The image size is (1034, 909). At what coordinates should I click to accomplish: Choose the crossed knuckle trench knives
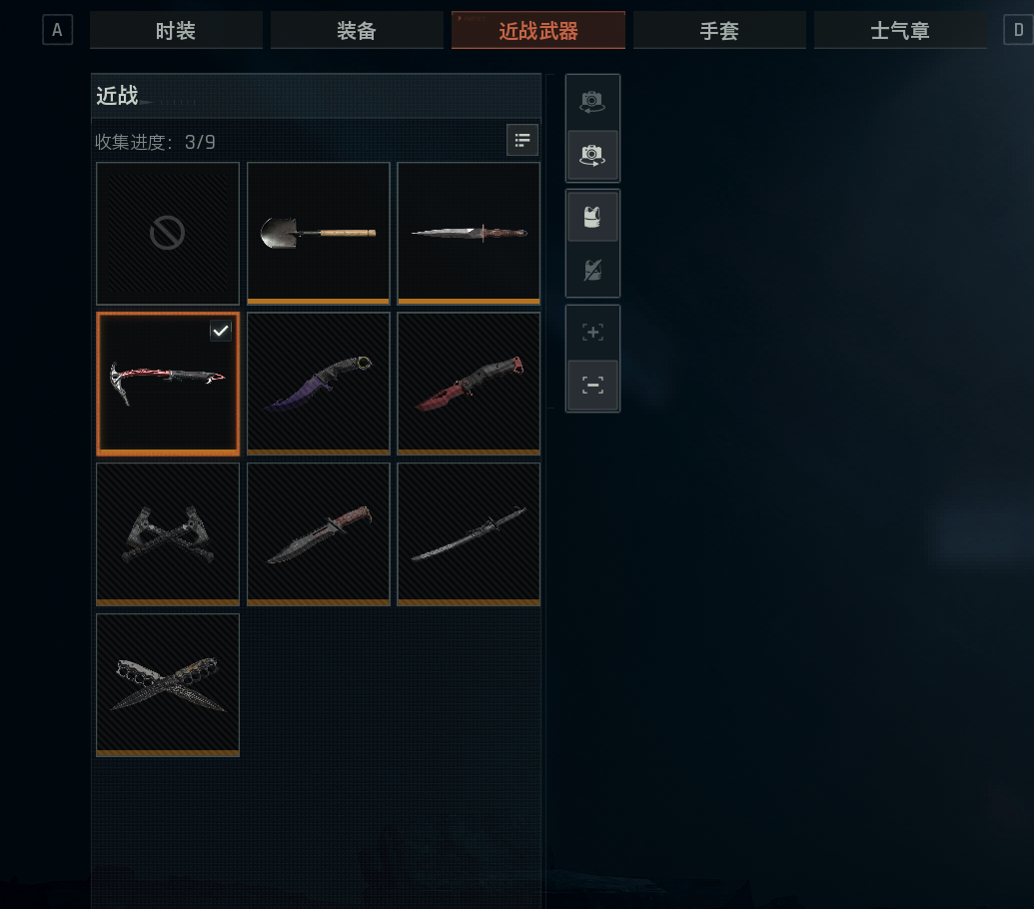click(168, 685)
